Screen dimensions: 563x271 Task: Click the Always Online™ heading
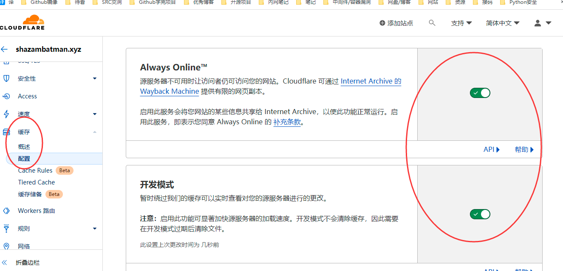[174, 67]
